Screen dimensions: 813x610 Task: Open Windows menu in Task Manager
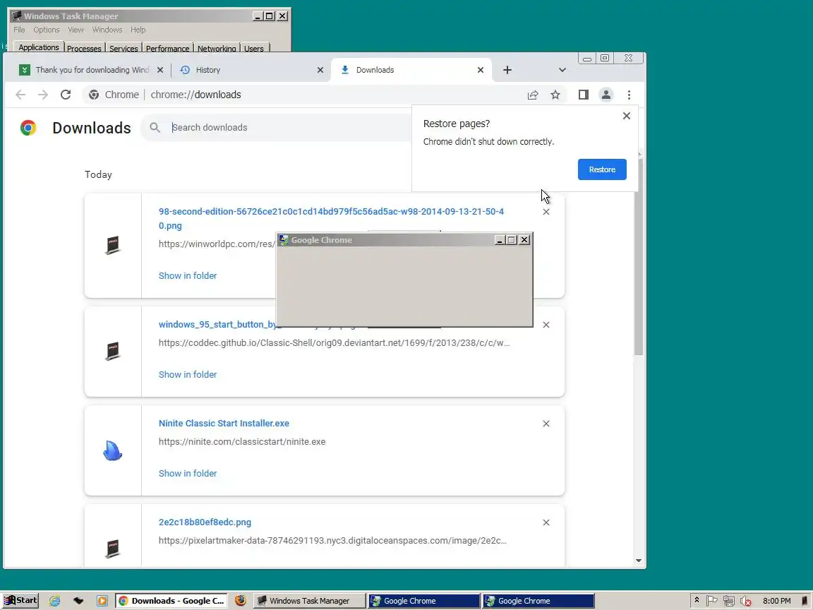click(x=107, y=30)
